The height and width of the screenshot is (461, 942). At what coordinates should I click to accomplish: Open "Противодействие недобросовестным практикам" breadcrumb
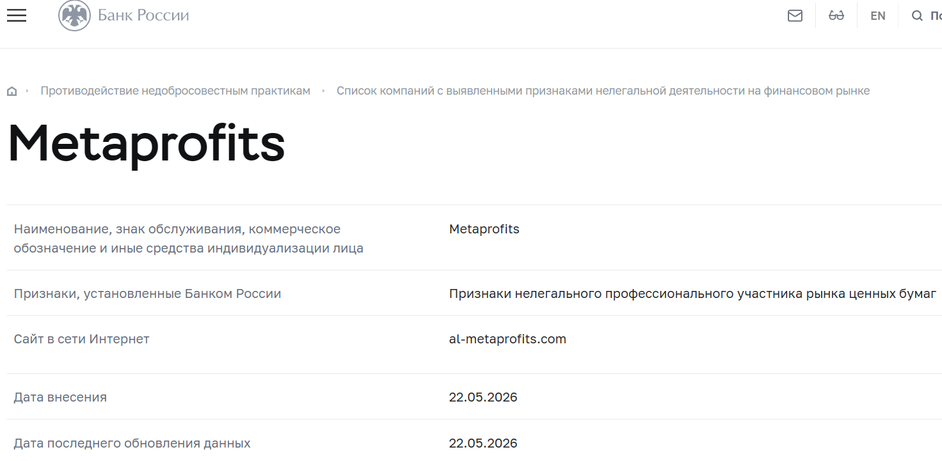[x=175, y=91]
